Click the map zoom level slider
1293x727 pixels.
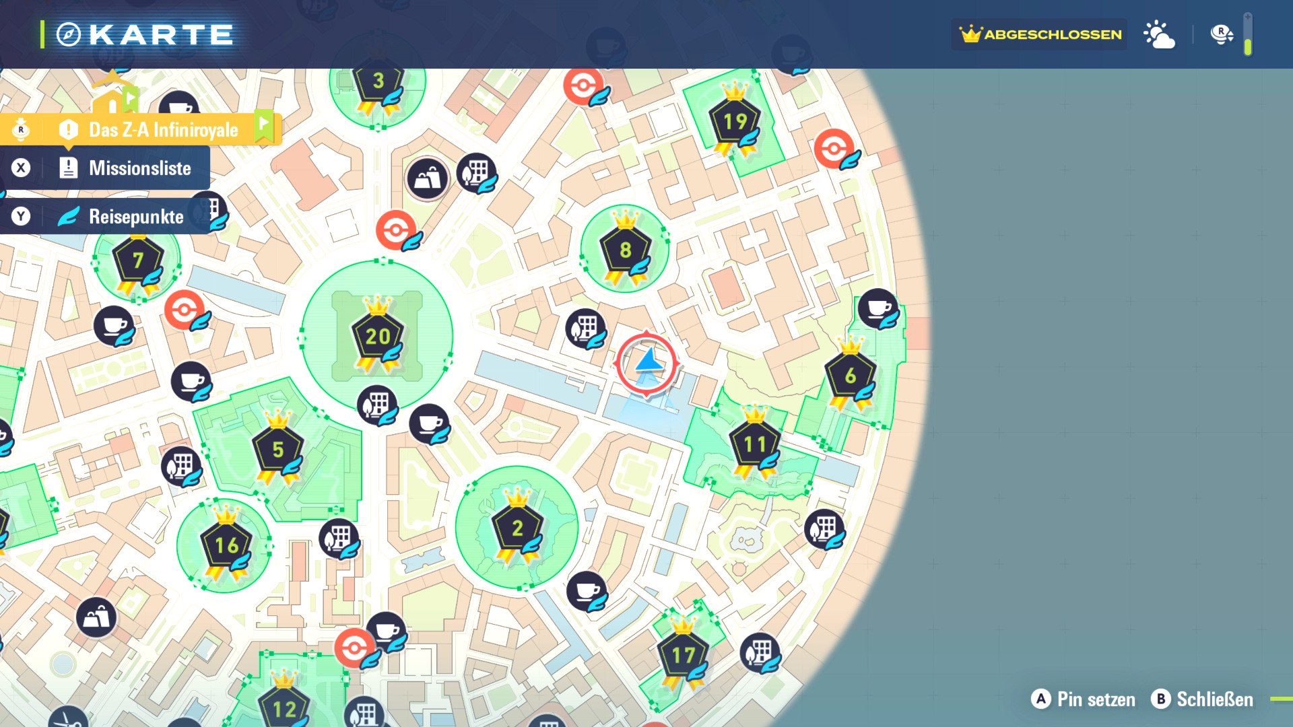tap(1247, 34)
